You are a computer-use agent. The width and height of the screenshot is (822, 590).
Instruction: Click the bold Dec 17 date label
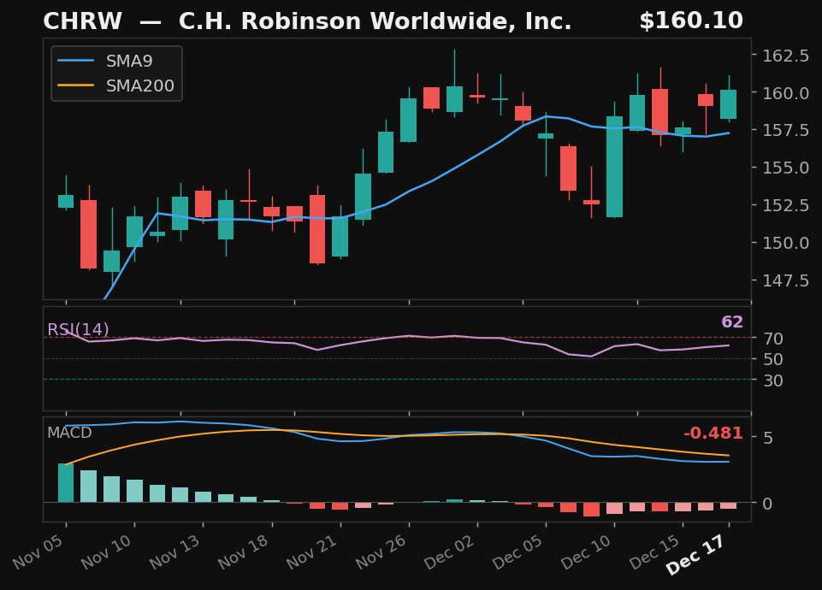[x=697, y=554]
